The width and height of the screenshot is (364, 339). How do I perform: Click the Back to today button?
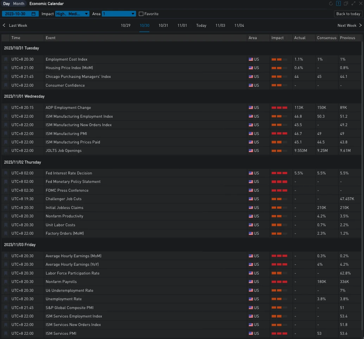click(348, 14)
